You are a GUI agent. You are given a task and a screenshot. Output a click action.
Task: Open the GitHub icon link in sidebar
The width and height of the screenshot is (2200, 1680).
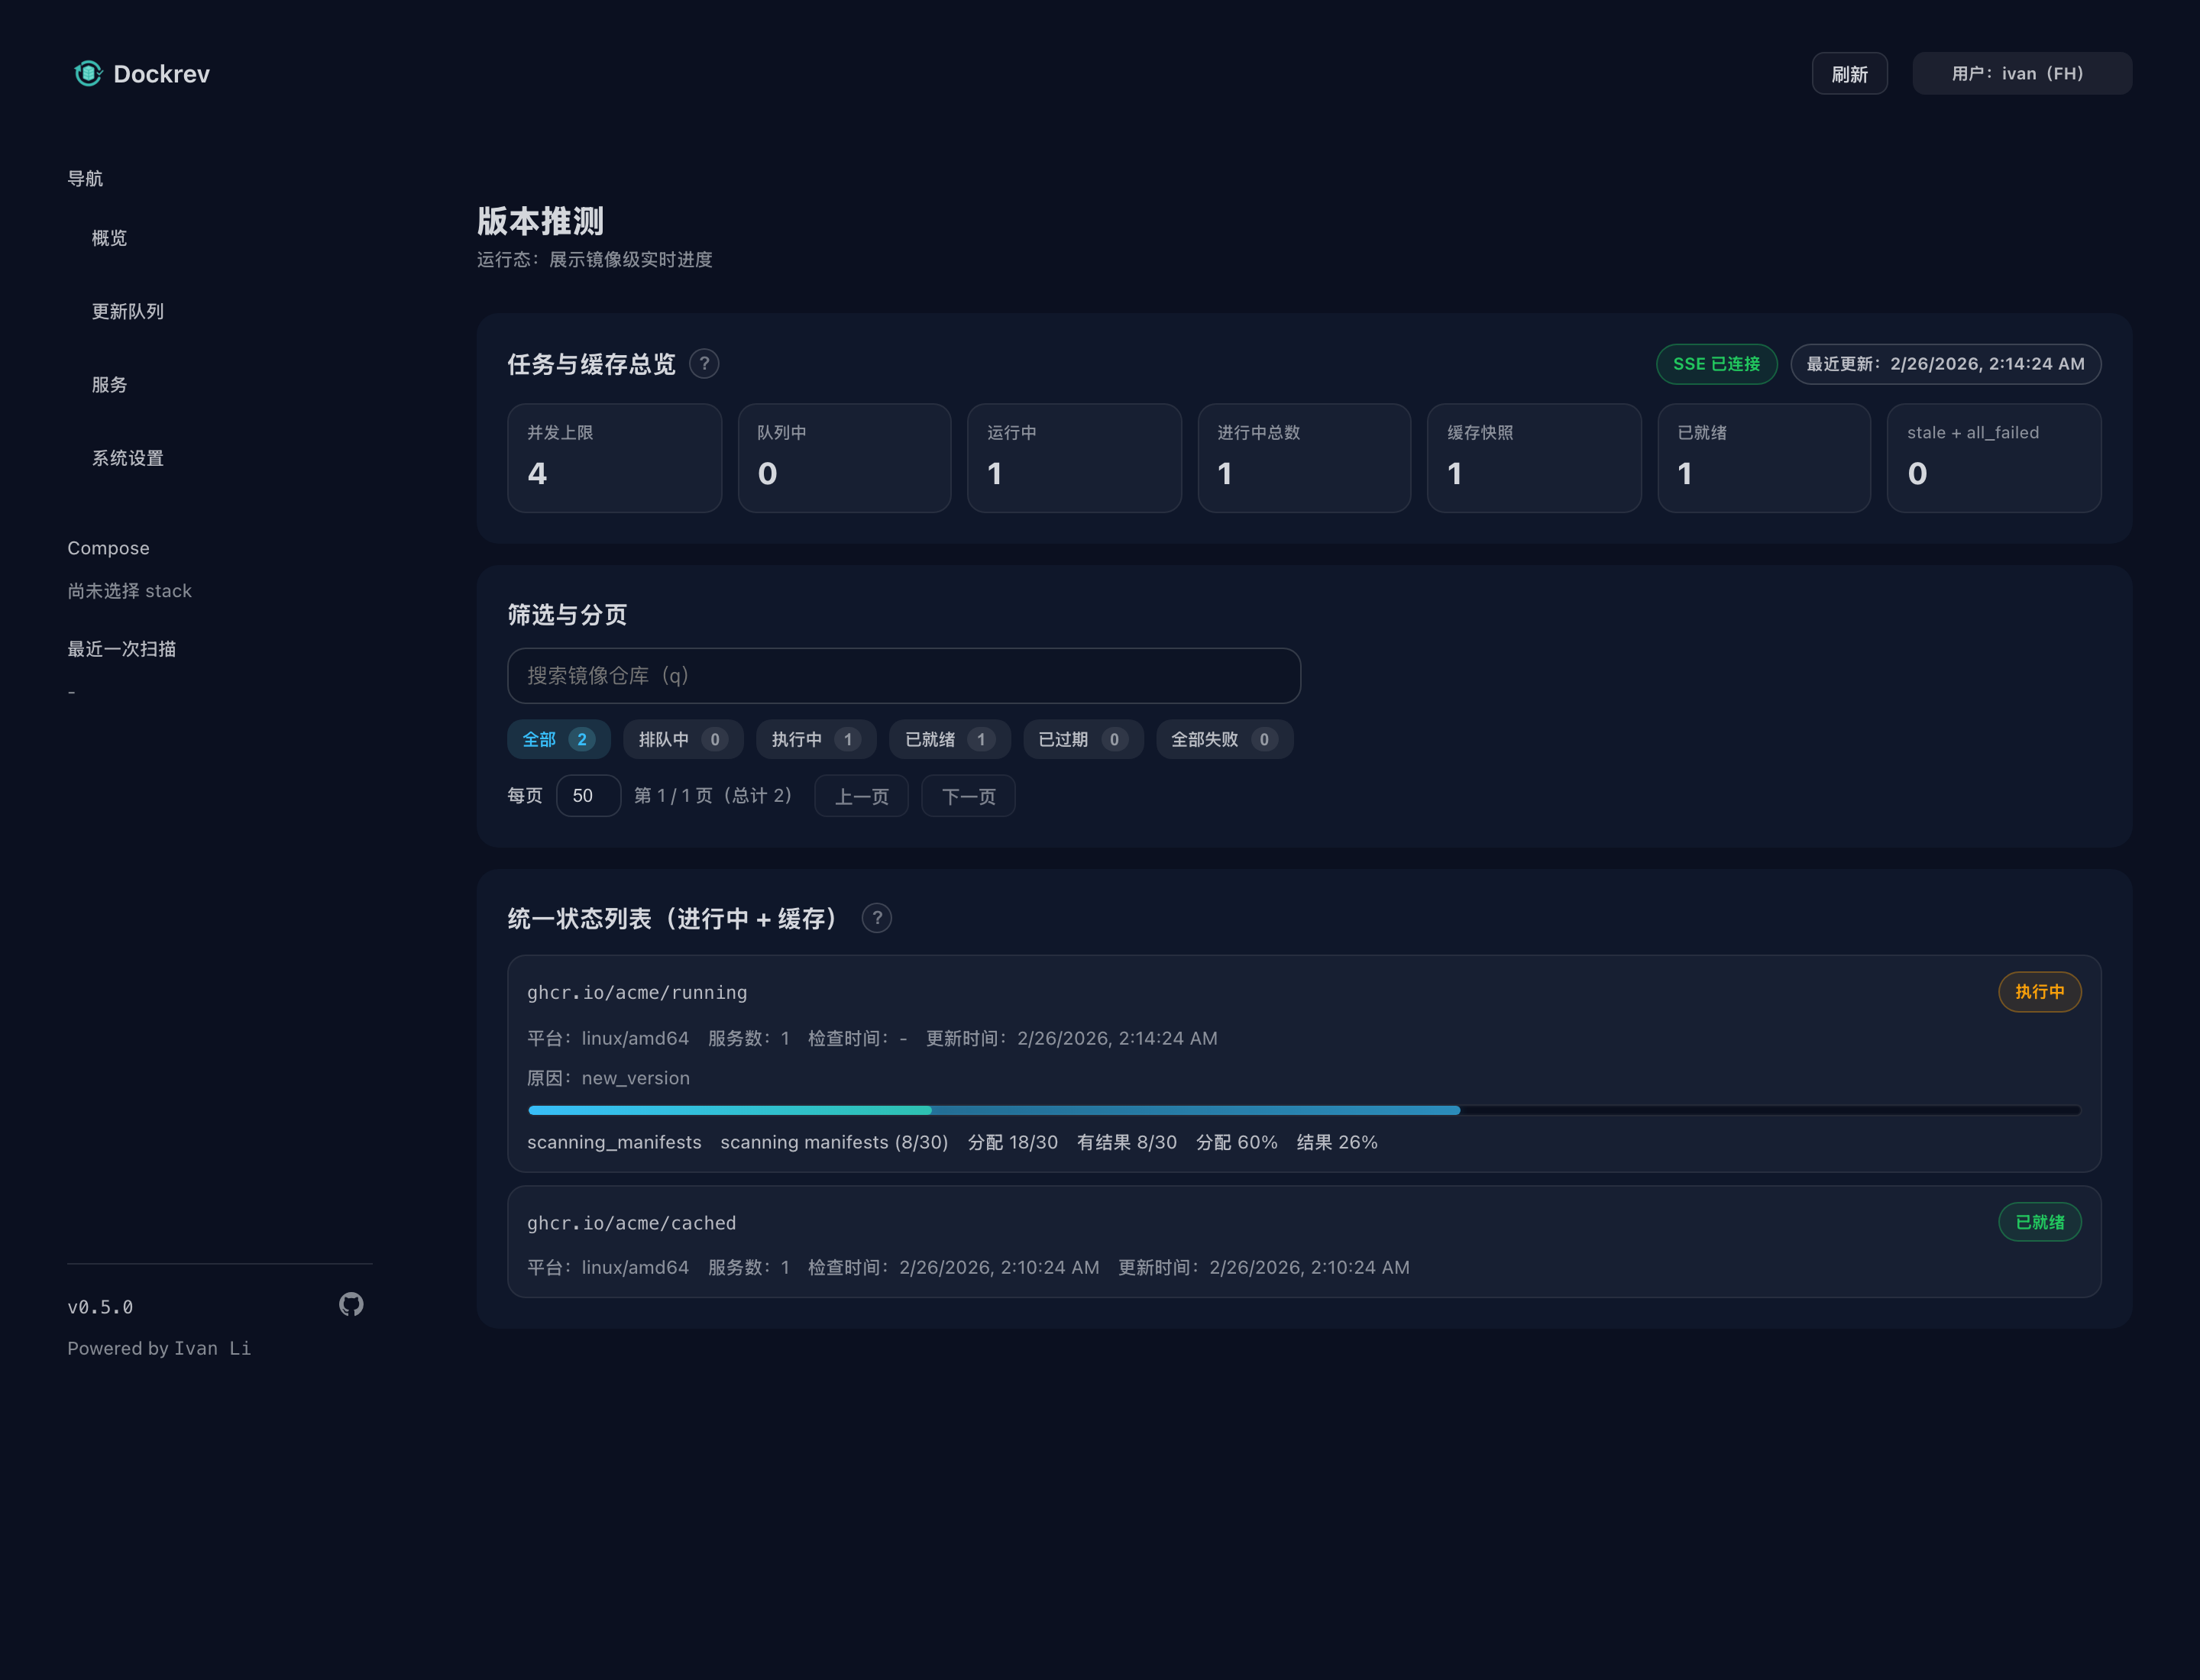tap(351, 1304)
